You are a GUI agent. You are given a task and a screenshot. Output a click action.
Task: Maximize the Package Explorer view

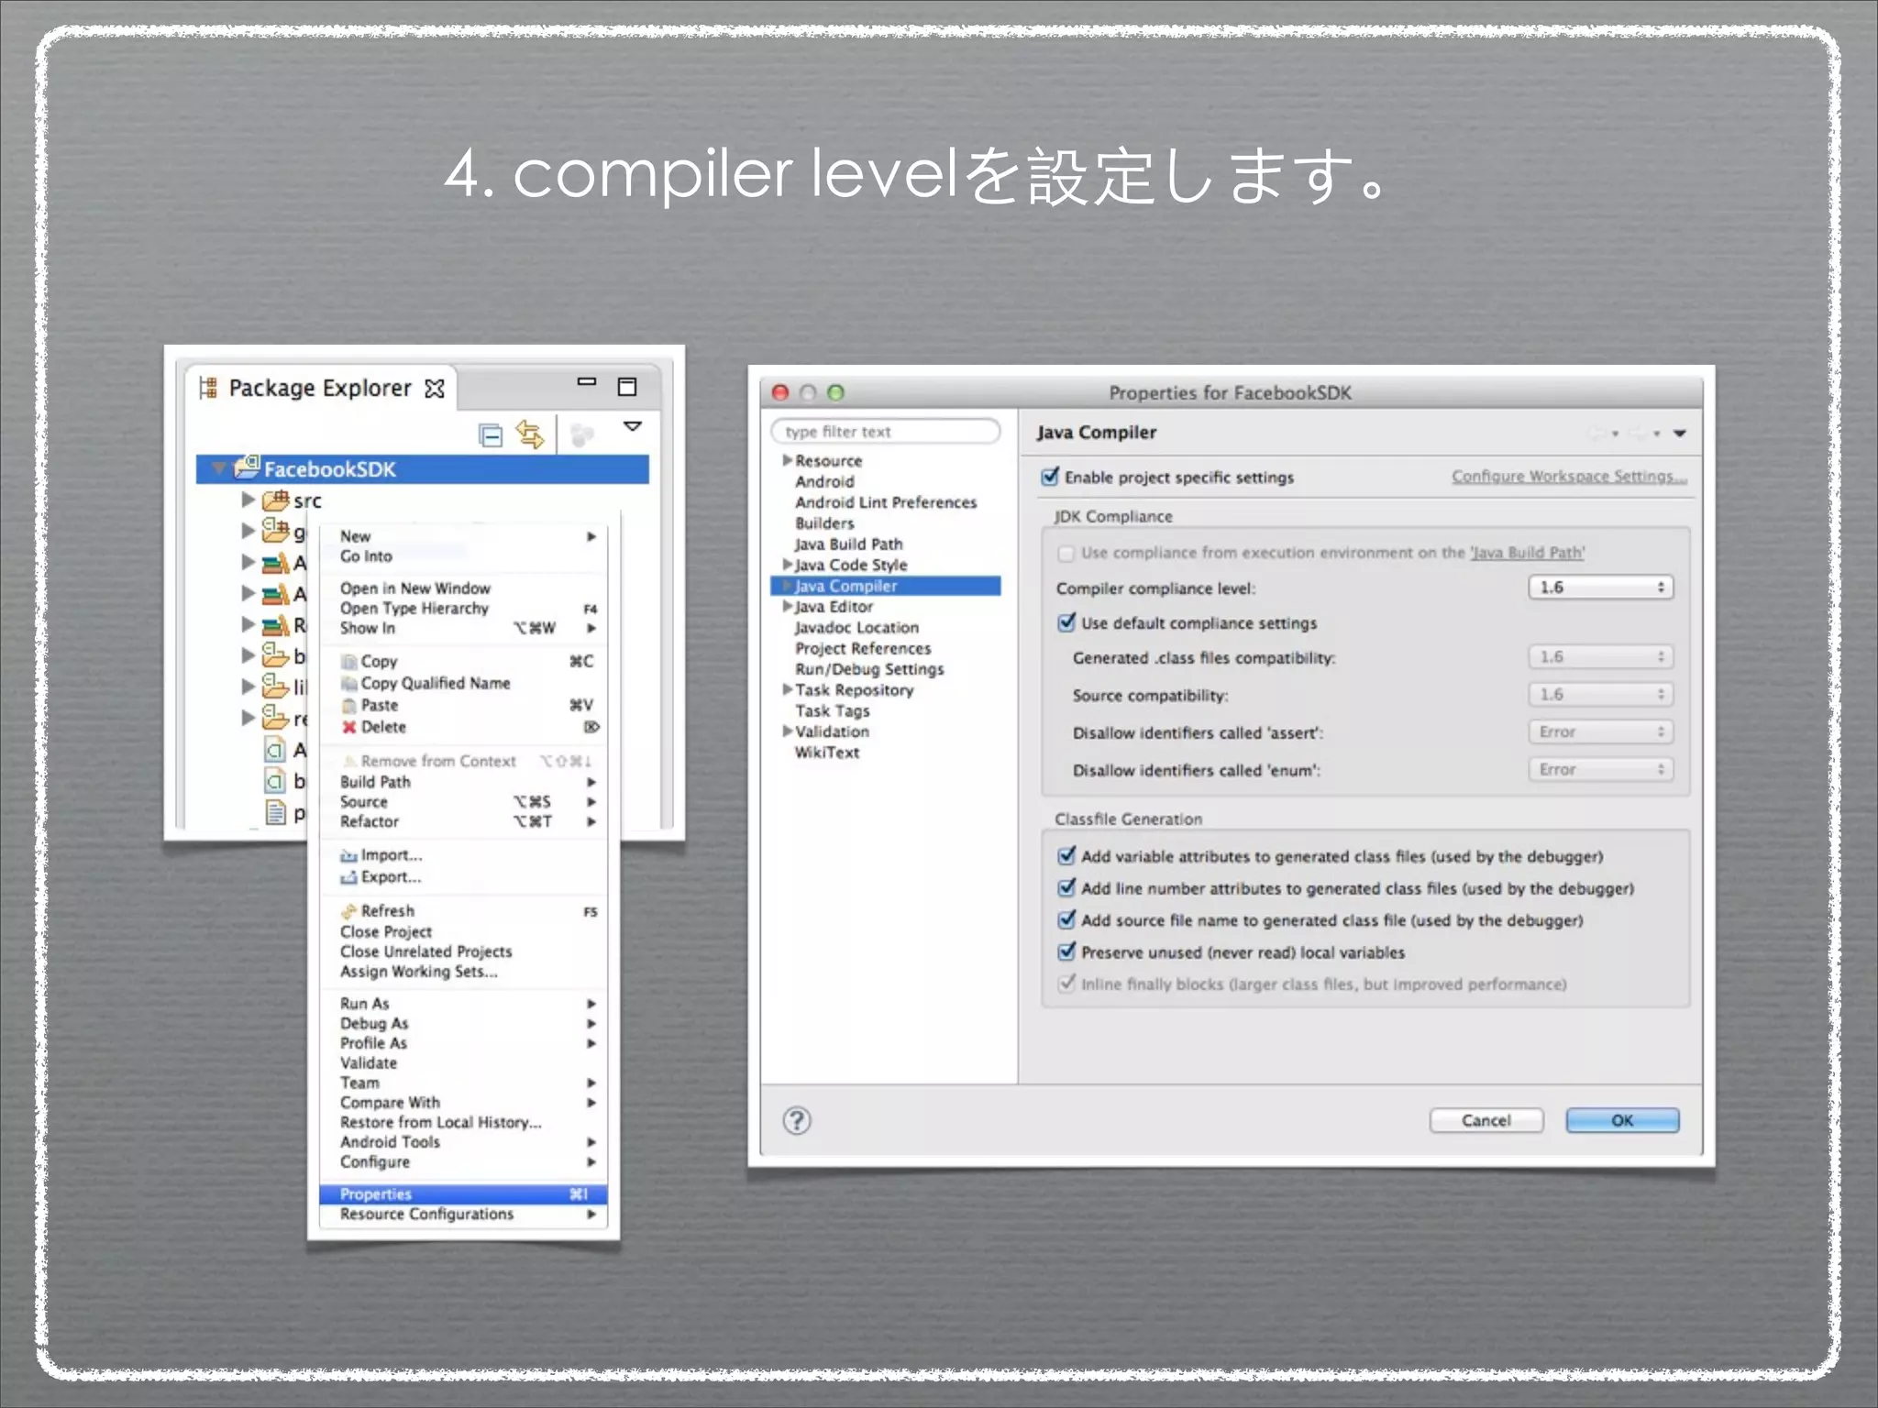click(627, 387)
